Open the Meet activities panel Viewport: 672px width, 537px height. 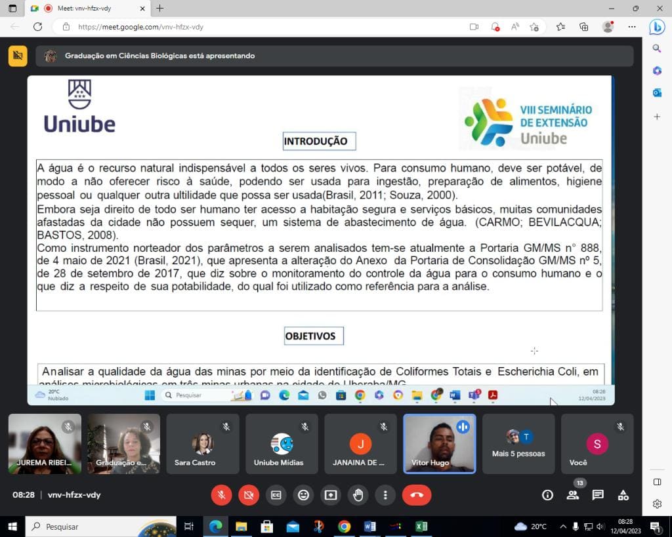(x=623, y=496)
